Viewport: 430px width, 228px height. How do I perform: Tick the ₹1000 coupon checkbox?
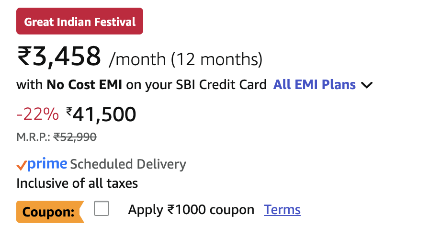[102, 209]
